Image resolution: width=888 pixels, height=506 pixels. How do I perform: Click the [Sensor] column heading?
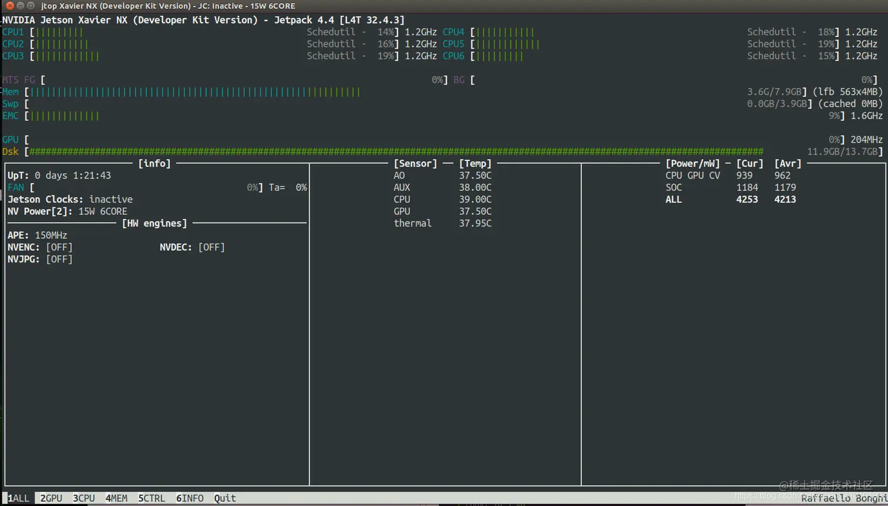[x=415, y=163]
